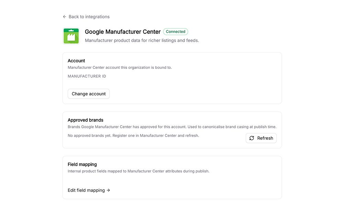Image resolution: width=345 pixels, height=214 pixels.
Task: Click the 'No approved brands yet' message
Action: pos(133,136)
